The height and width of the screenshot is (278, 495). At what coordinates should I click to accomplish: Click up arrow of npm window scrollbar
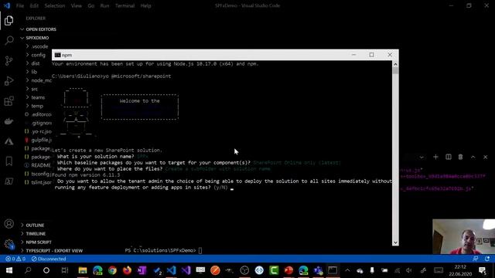(x=395, y=64)
